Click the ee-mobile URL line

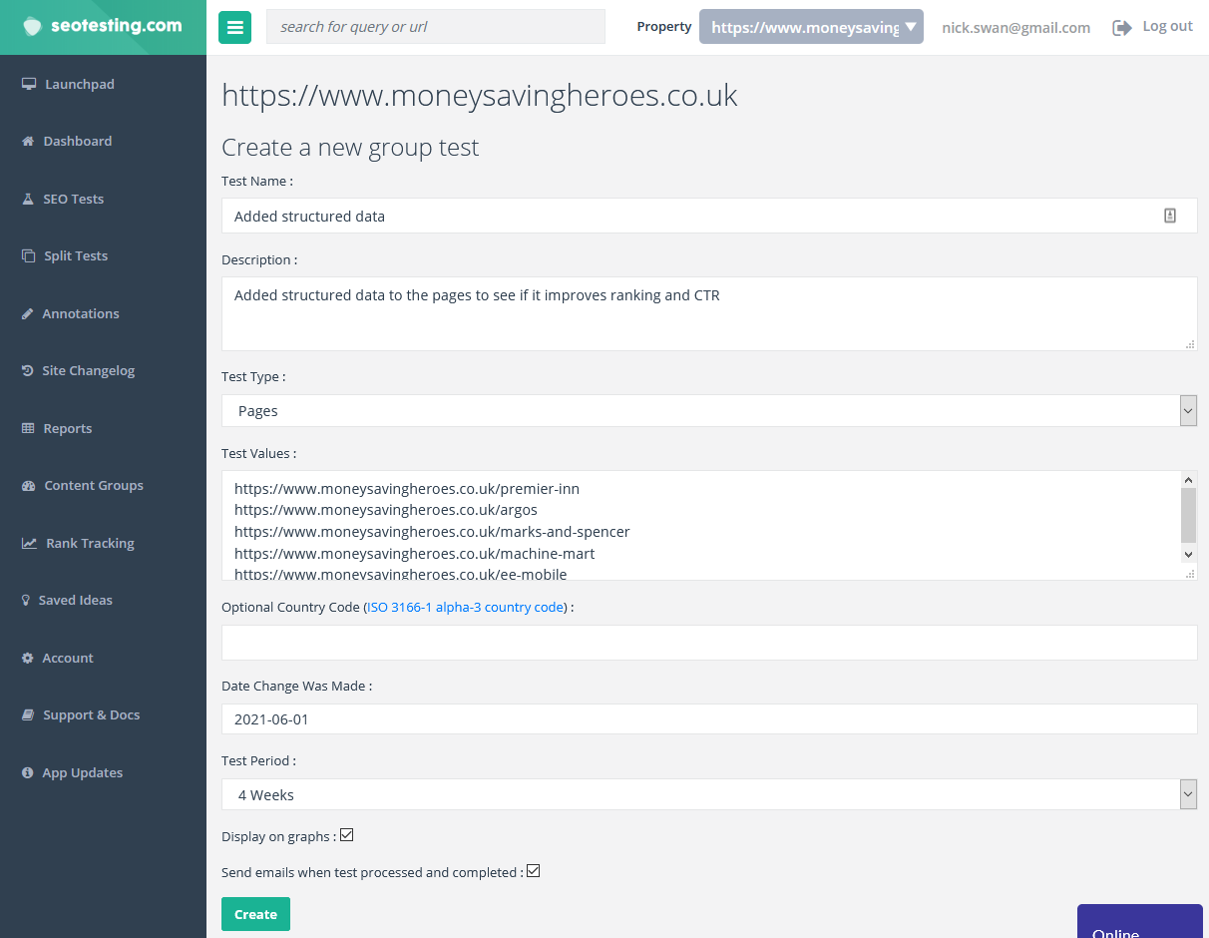401,574
